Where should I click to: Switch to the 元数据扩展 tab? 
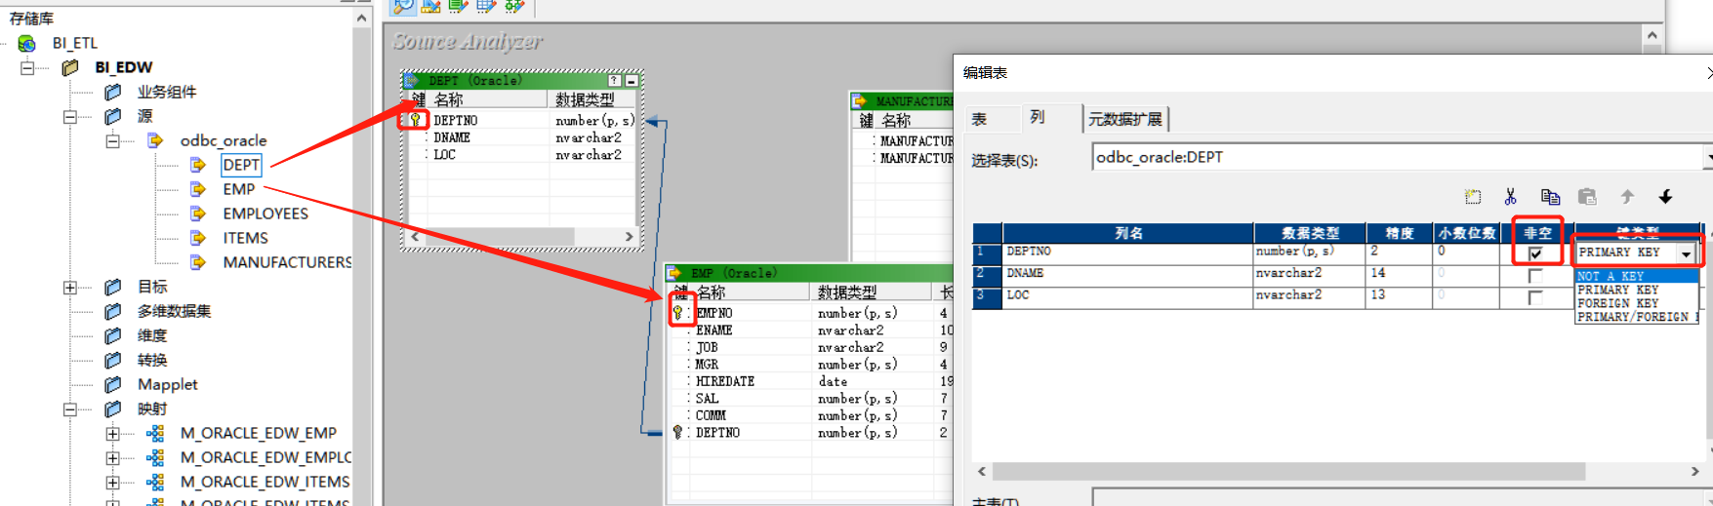(1125, 119)
